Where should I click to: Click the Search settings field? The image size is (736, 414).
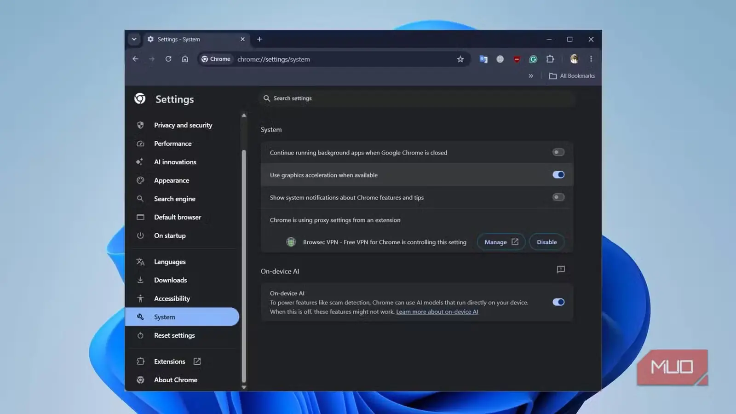click(x=418, y=98)
